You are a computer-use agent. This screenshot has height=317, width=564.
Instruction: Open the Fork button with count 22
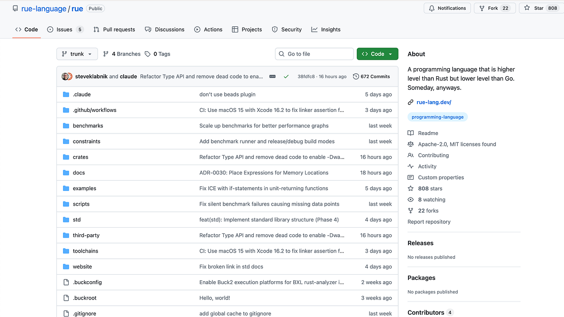[494, 8]
